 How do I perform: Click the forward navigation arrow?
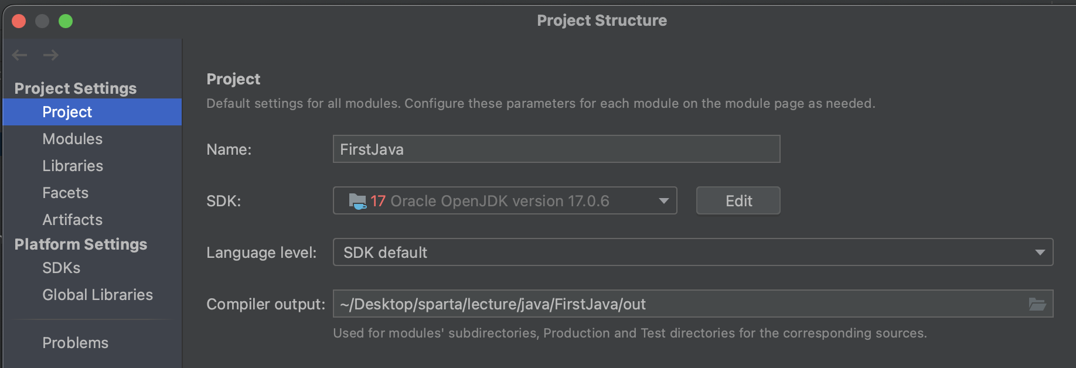click(x=51, y=55)
